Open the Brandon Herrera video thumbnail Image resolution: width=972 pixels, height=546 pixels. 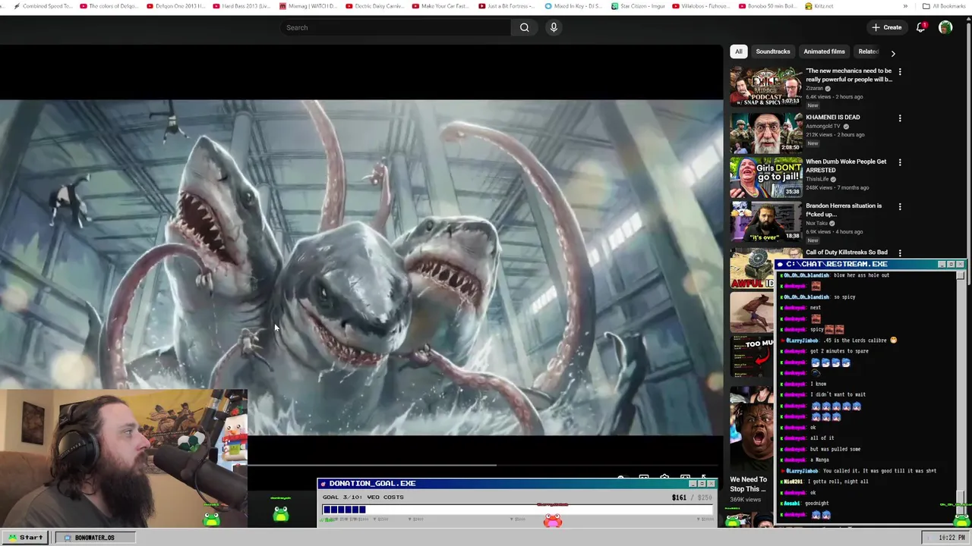[766, 221]
